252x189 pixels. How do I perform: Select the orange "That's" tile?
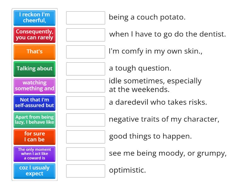34,52
